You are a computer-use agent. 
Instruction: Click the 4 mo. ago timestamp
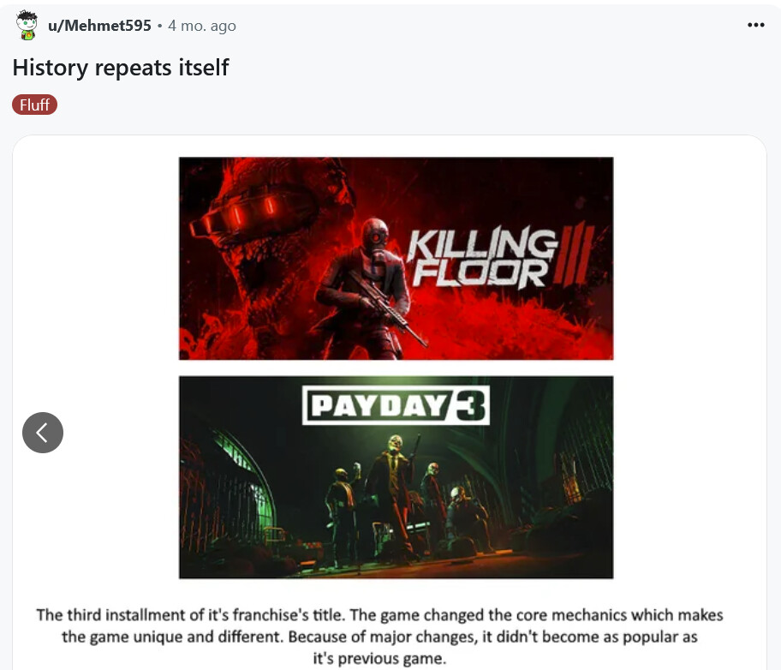[202, 26]
